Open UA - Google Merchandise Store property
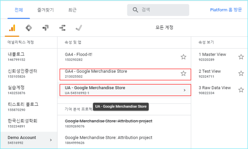Viewport: 248px width, 149px height. click(x=124, y=90)
